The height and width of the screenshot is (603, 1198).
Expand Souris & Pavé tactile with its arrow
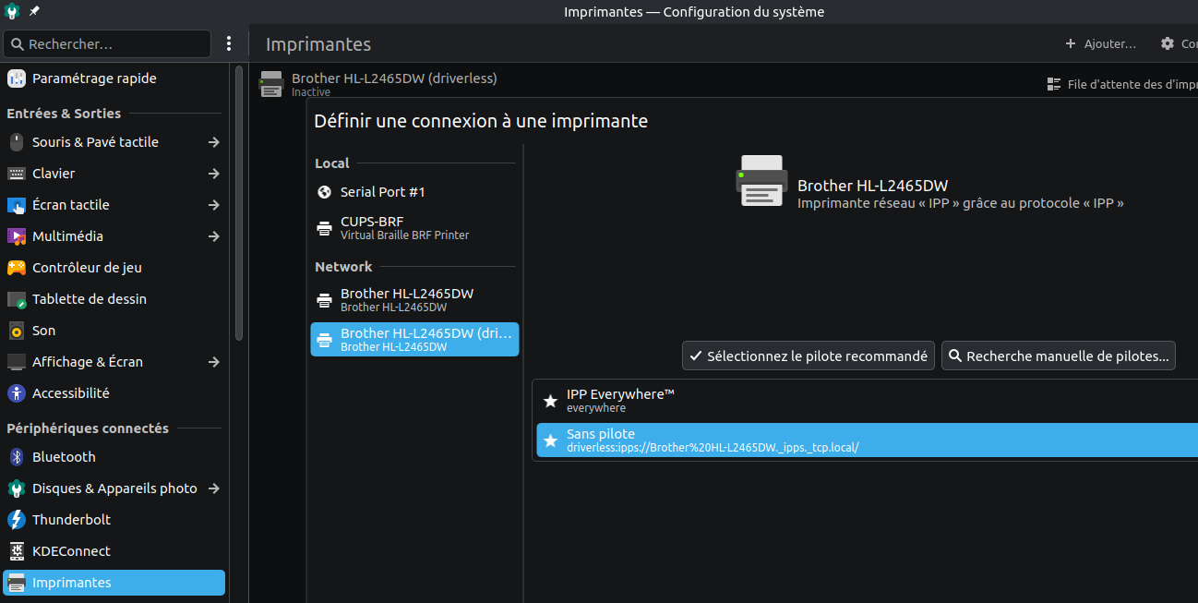[213, 142]
